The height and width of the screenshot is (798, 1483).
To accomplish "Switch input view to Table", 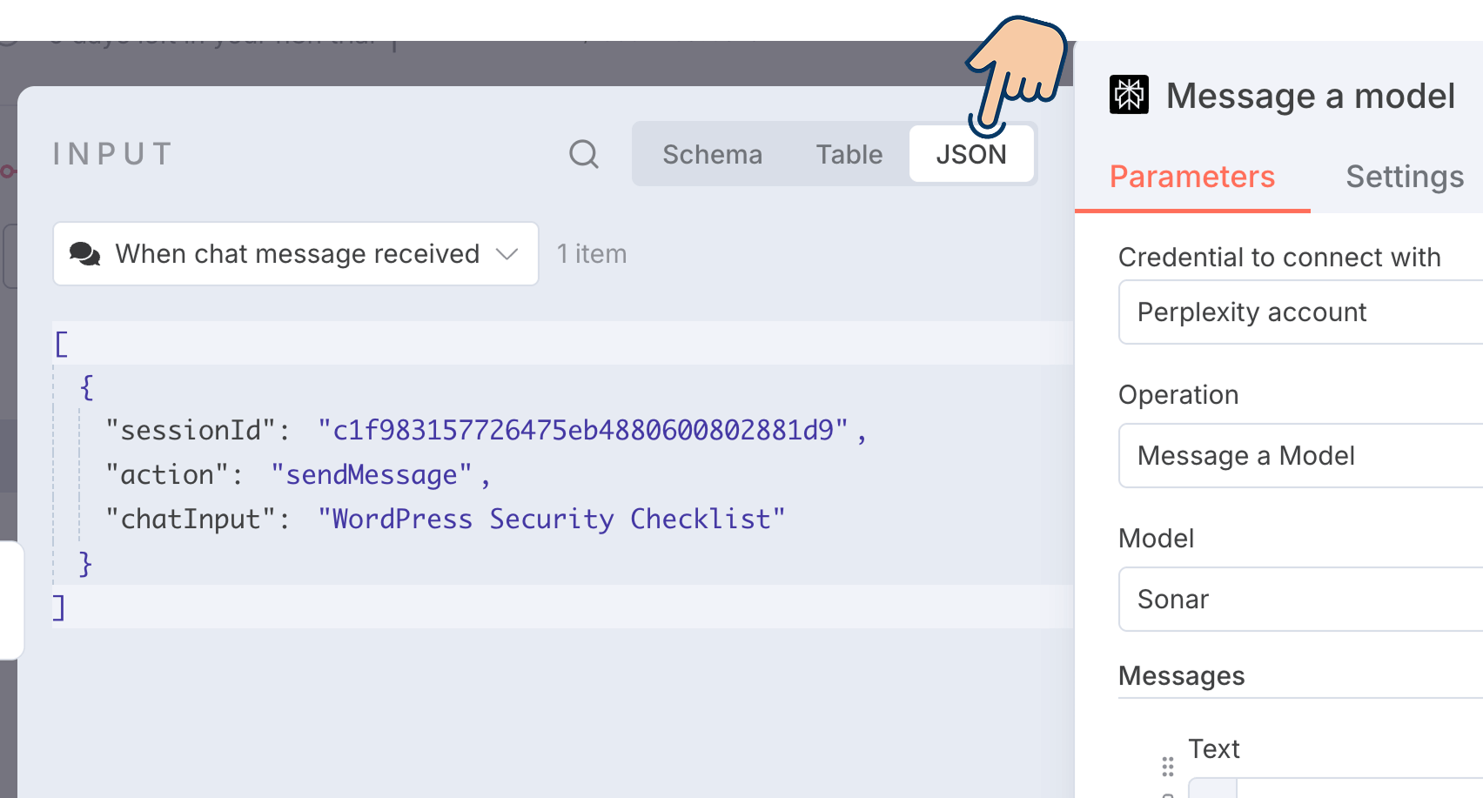I will click(849, 154).
